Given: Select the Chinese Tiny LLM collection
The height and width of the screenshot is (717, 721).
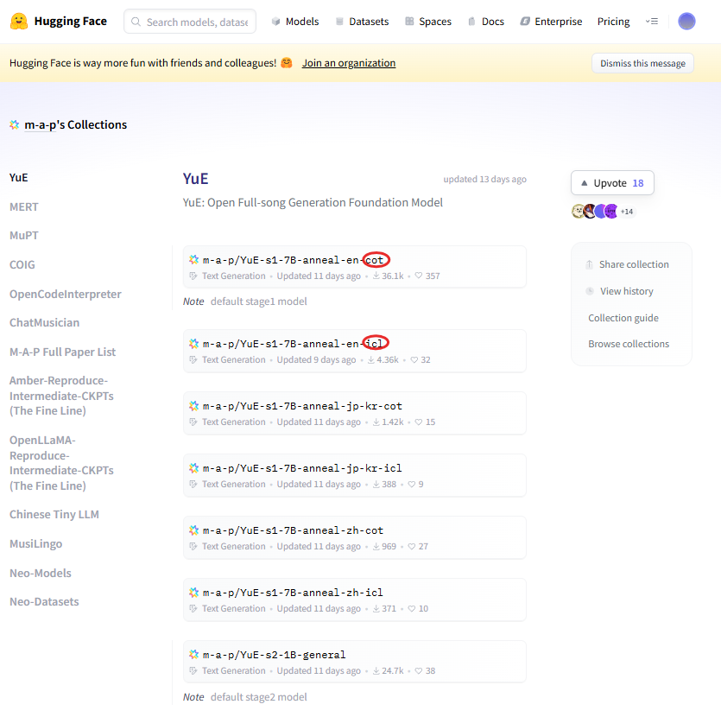Looking at the screenshot, I should [x=54, y=515].
